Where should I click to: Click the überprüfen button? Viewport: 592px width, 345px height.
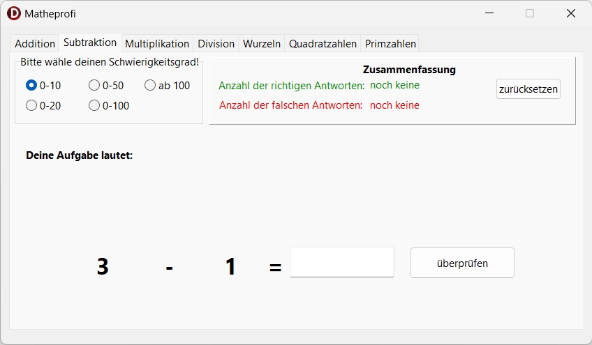[x=462, y=263]
